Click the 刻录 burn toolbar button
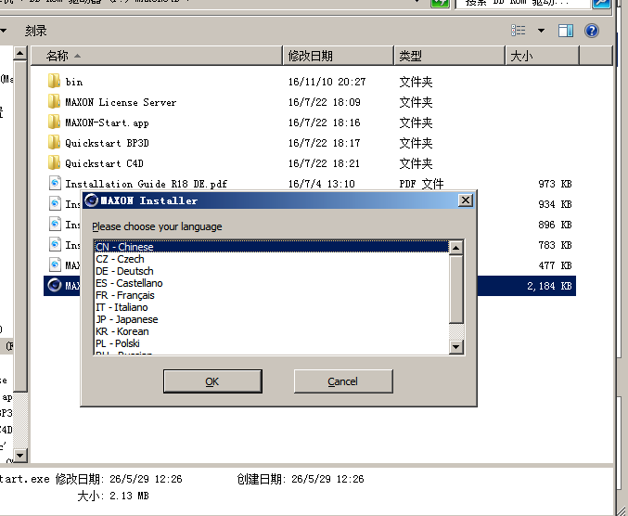 coord(35,31)
